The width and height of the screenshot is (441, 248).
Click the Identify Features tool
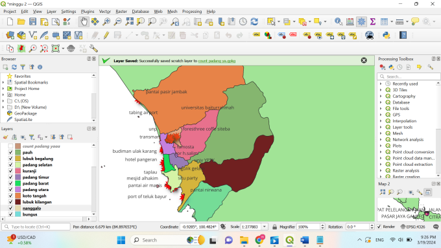[x=339, y=21]
